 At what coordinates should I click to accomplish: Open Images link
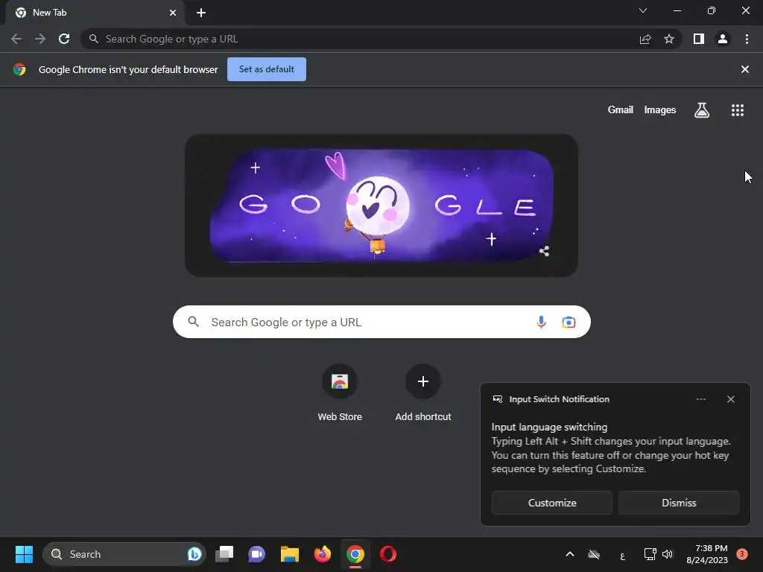[x=660, y=110]
